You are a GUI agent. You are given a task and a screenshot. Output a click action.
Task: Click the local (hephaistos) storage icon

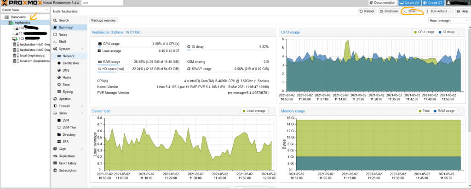pos(15,56)
